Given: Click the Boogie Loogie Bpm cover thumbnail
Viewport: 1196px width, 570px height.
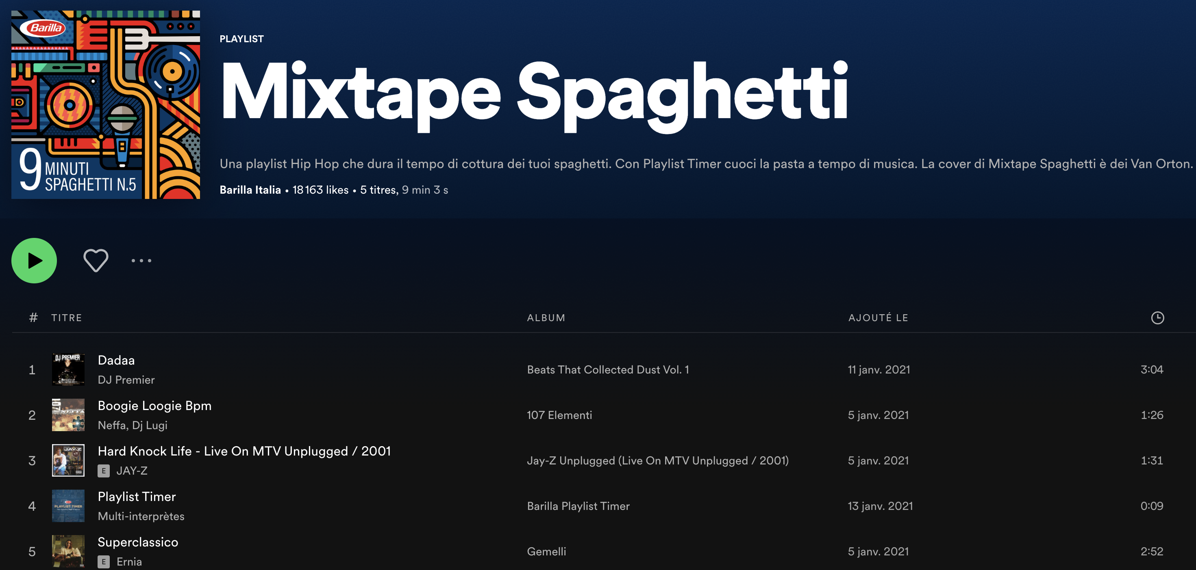Looking at the screenshot, I should coord(68,415).
